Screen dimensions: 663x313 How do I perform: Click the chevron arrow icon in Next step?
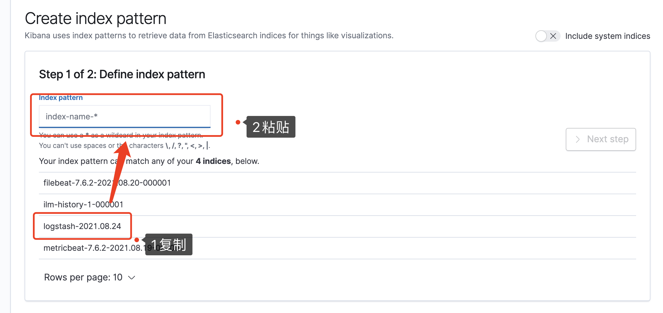point(578,139)
